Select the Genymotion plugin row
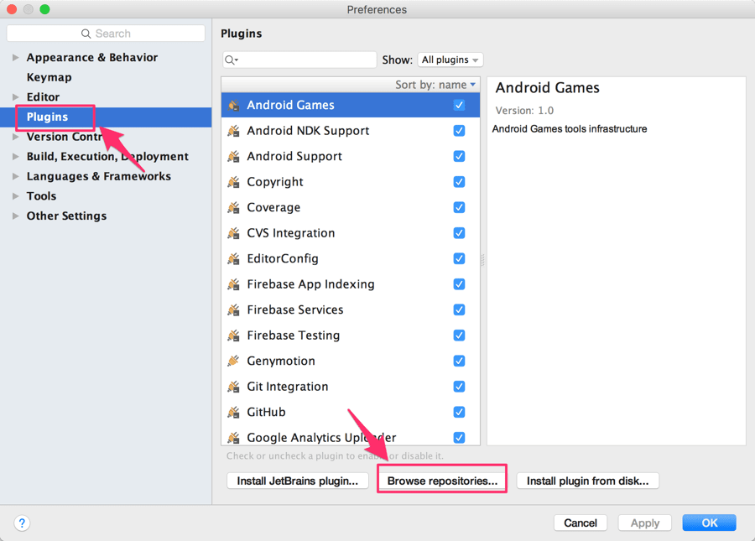 click(x=351, y=361)
